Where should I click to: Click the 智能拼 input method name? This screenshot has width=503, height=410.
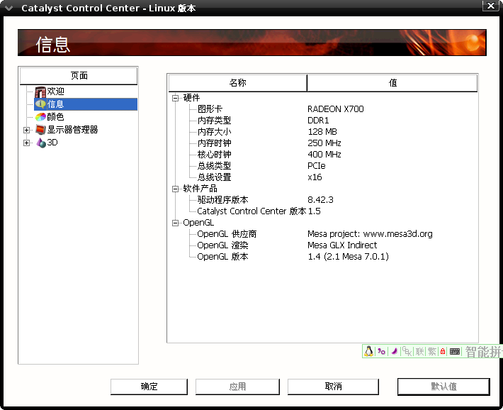(484, 352)
